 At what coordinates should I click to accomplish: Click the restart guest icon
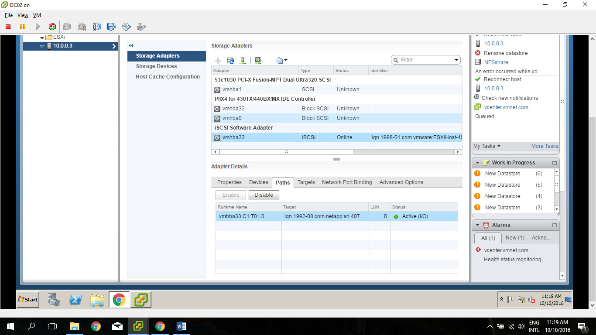[x=52, y=27]
